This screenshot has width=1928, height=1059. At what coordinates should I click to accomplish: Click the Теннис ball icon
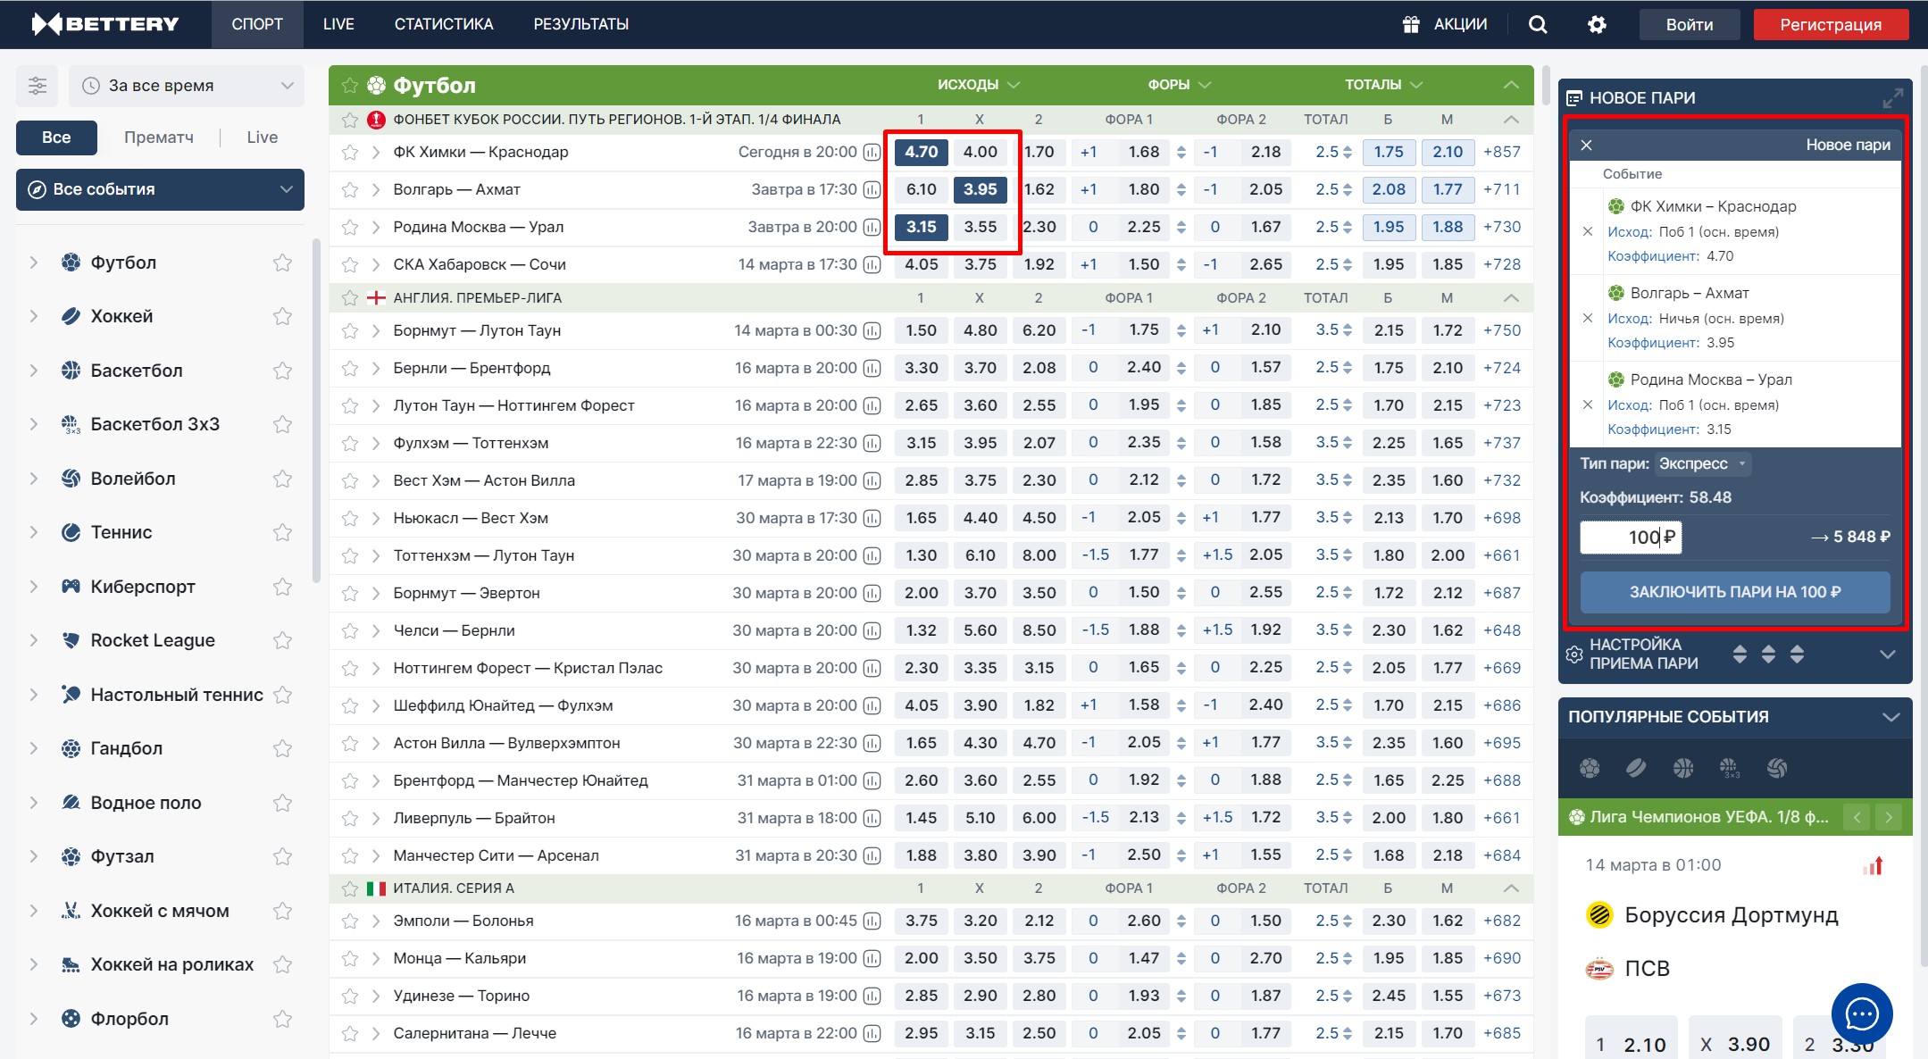pos(71,532)
